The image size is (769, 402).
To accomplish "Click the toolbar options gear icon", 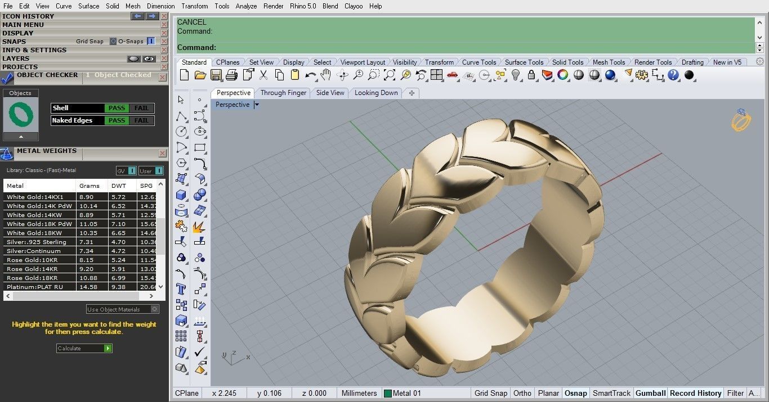I will pos(760,62).
